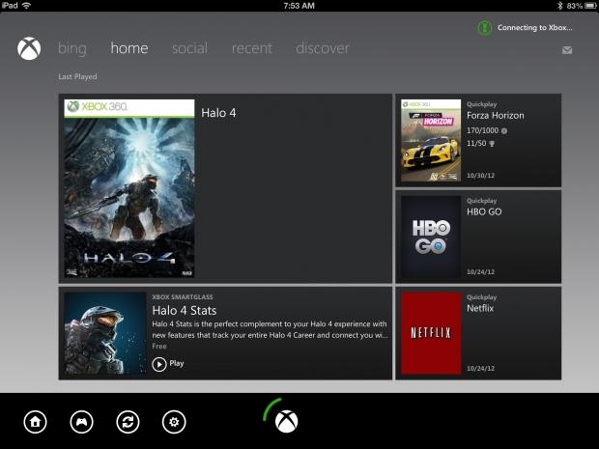Click the Halo 4 Stats heading
The height and width of the screenshot is (449, 599).
[x=185, y=310]
